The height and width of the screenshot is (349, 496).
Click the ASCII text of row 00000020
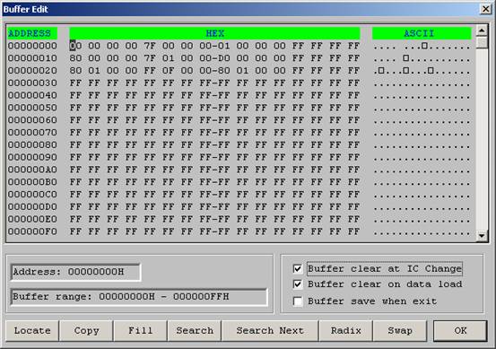[x=422, y=71]
